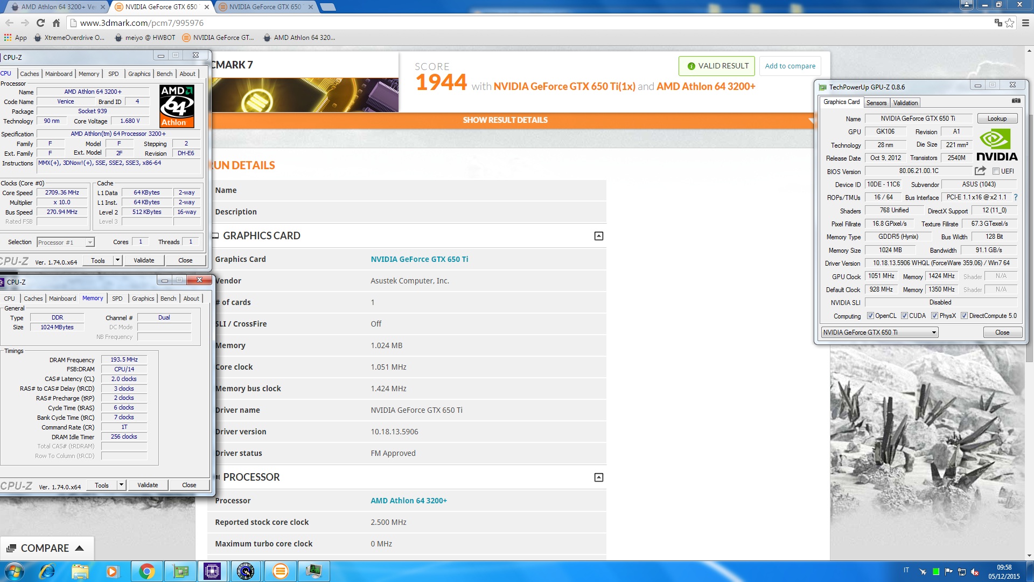1034x582 pixels.
Task: Open NVIDIA GeForce GTX 650 Ti link
Action: [419, 259]
